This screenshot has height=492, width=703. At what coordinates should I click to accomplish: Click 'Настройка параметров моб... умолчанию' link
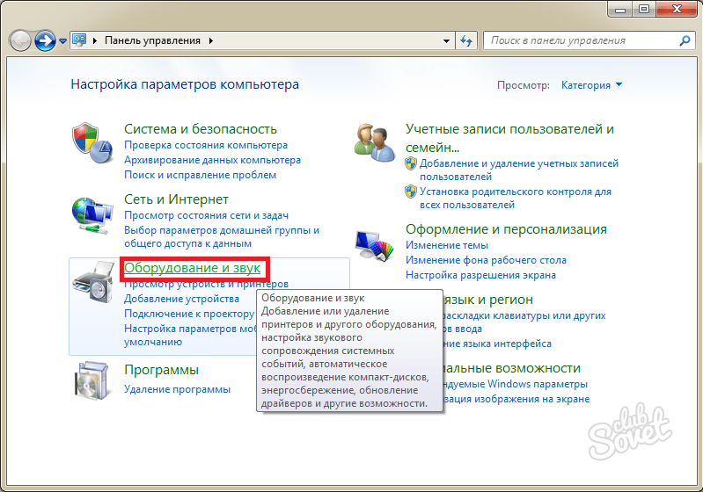click(190, 336)
